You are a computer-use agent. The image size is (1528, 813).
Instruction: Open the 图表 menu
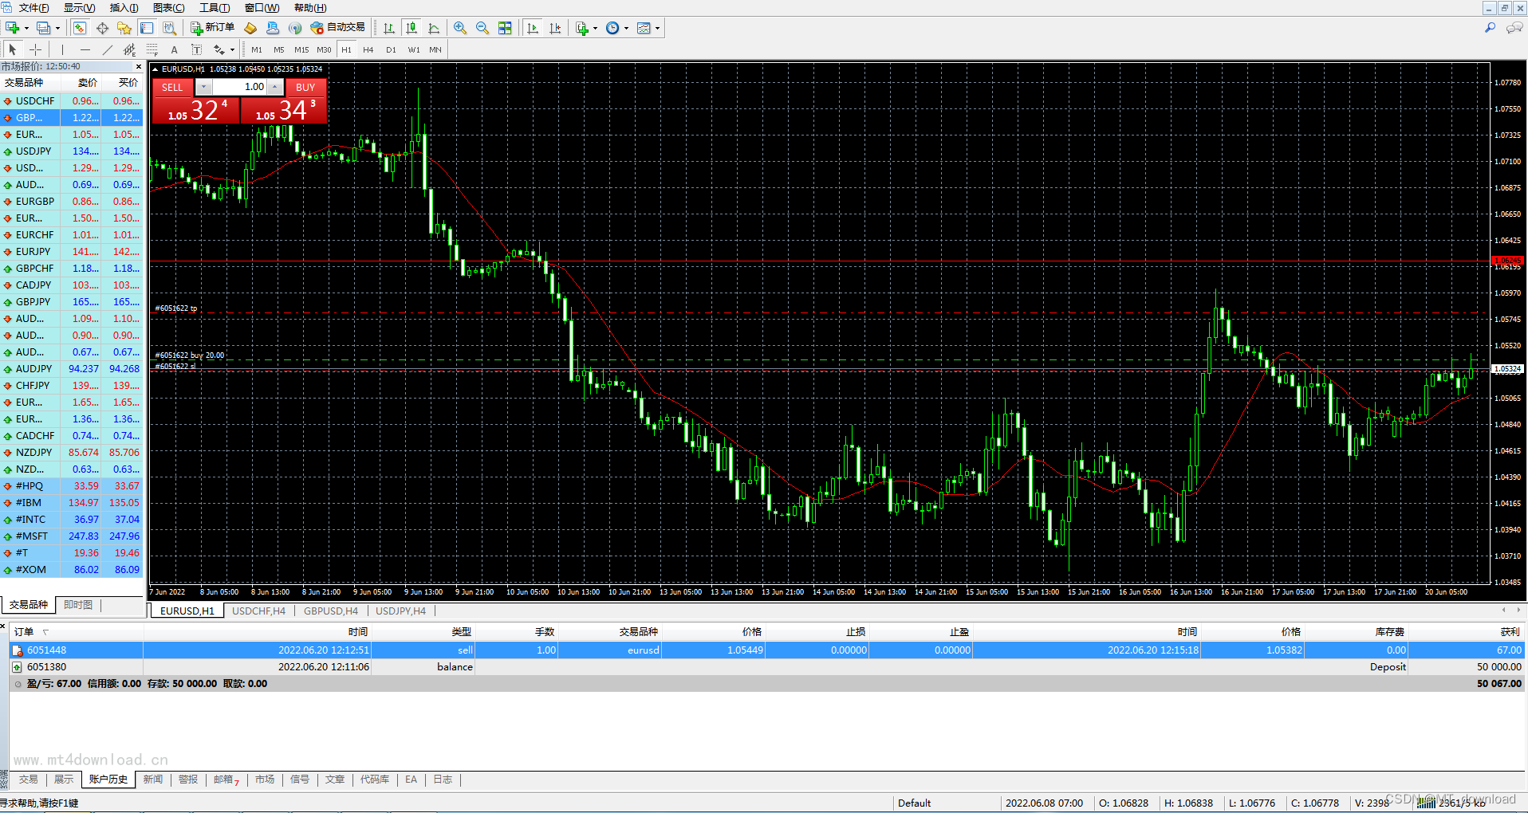coord(168,8)
